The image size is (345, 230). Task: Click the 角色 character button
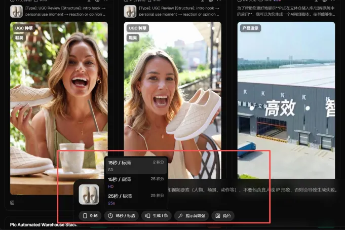click(223, 215)
